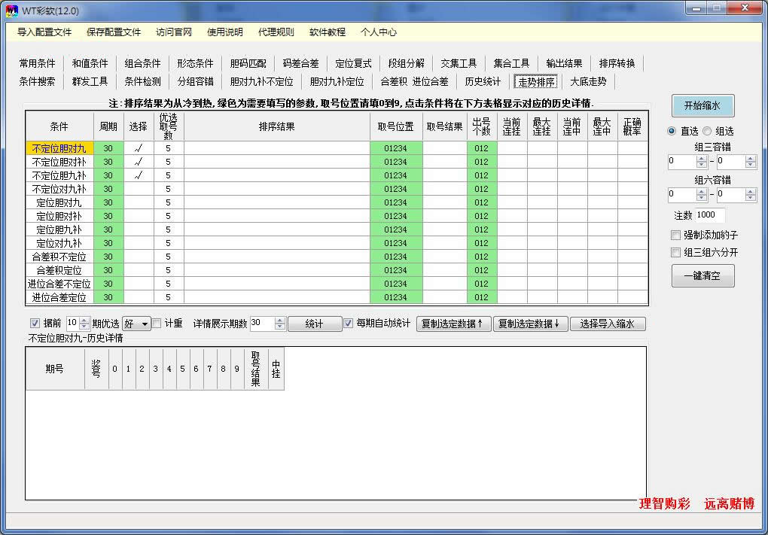The image size is (768, 535).
Task: Open the 个人中心 menu item
Action: tap(379, 32)
